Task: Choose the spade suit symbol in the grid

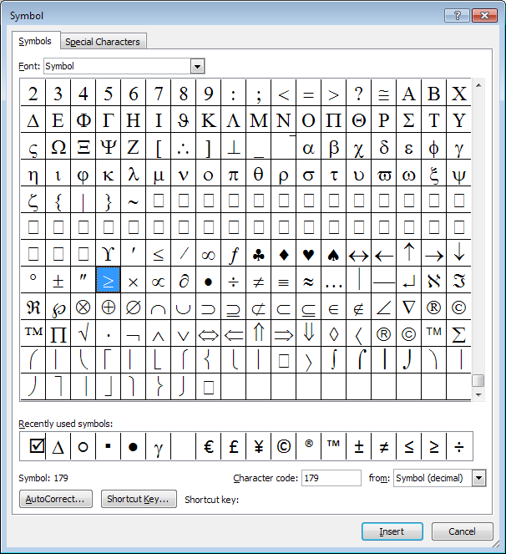Action: pyautogui.click(x=334, y=253)
